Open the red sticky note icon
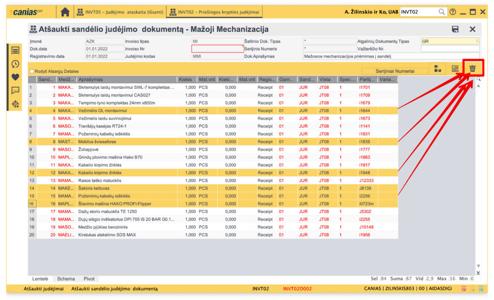494x300 pixels. click(x=464, y=289)
